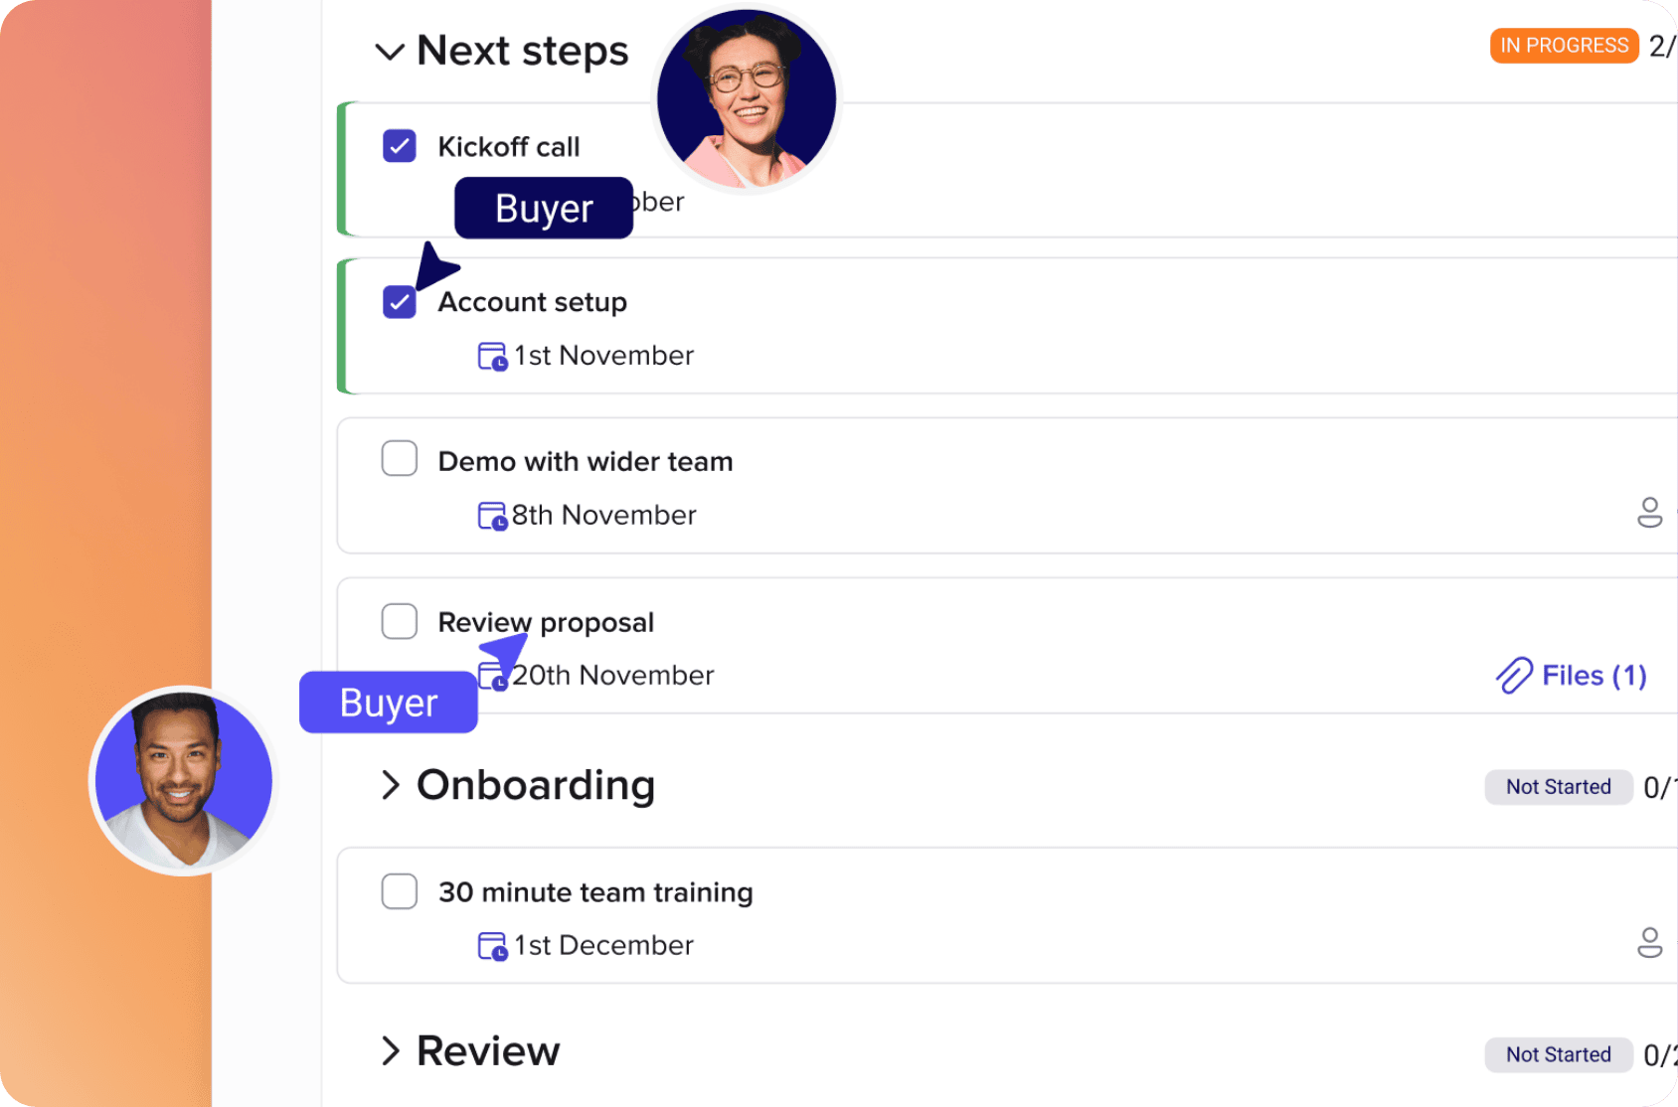The image size is (1678, 1107).
Task: Click the calendar icon beside 1st December
Action: (492, 946)
